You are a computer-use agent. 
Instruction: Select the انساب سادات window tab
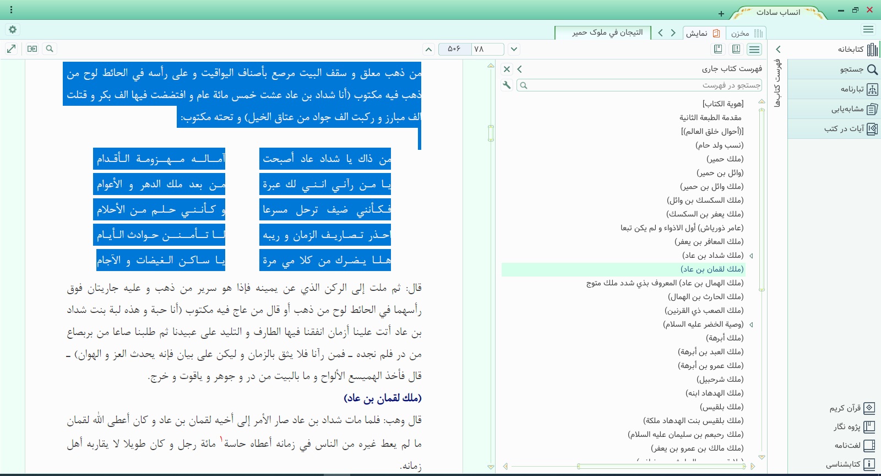(x=778, y=12)
